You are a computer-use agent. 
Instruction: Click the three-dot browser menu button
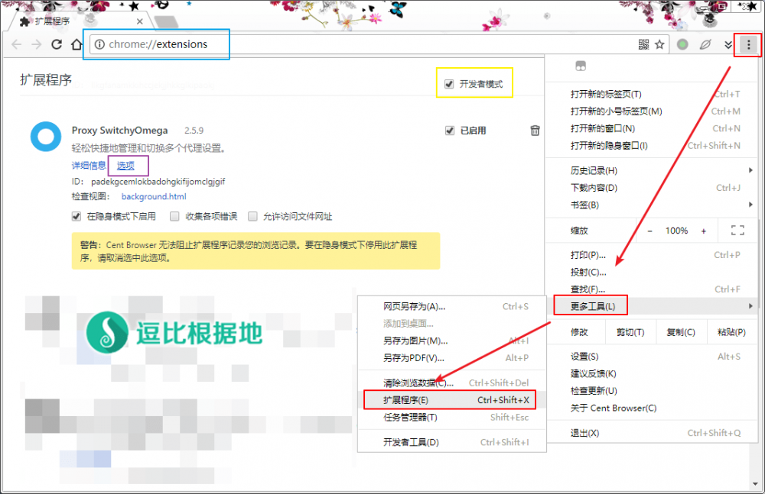click(747, 45)
